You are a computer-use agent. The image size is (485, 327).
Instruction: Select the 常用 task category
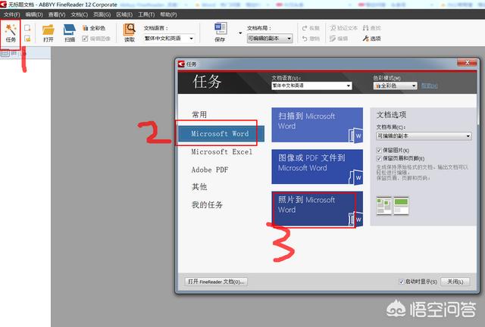pyautogui.click(x=199, y=114)
